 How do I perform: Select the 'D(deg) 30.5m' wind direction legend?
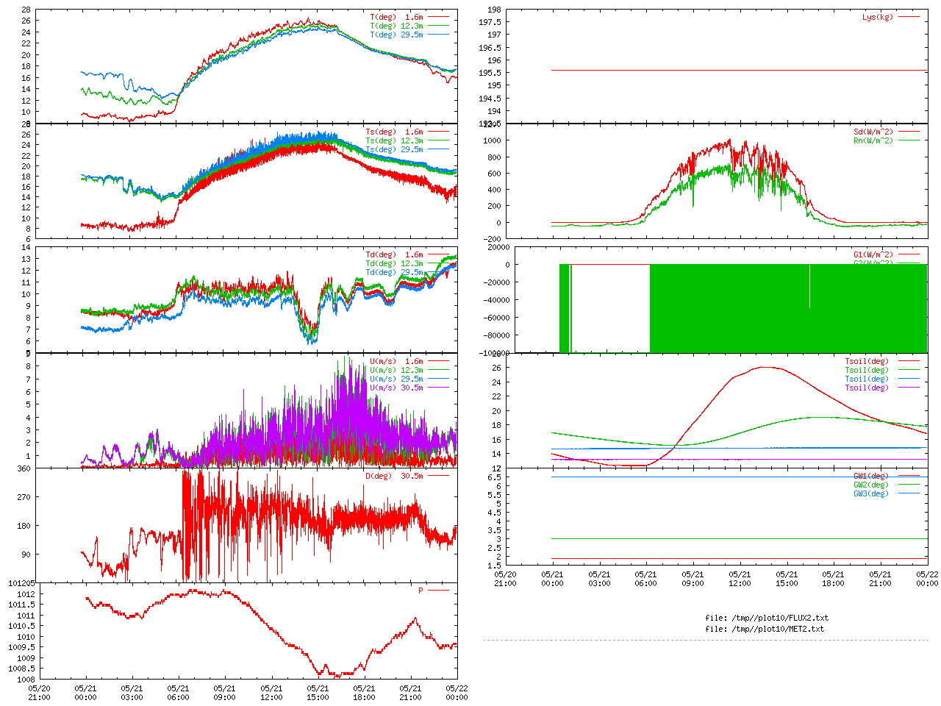pyautogui.click(x=395, y=477)
